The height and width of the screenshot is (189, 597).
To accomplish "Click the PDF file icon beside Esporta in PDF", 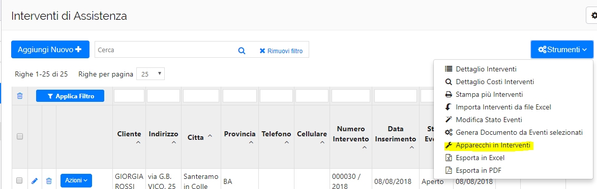I will (x=449, y=170).
